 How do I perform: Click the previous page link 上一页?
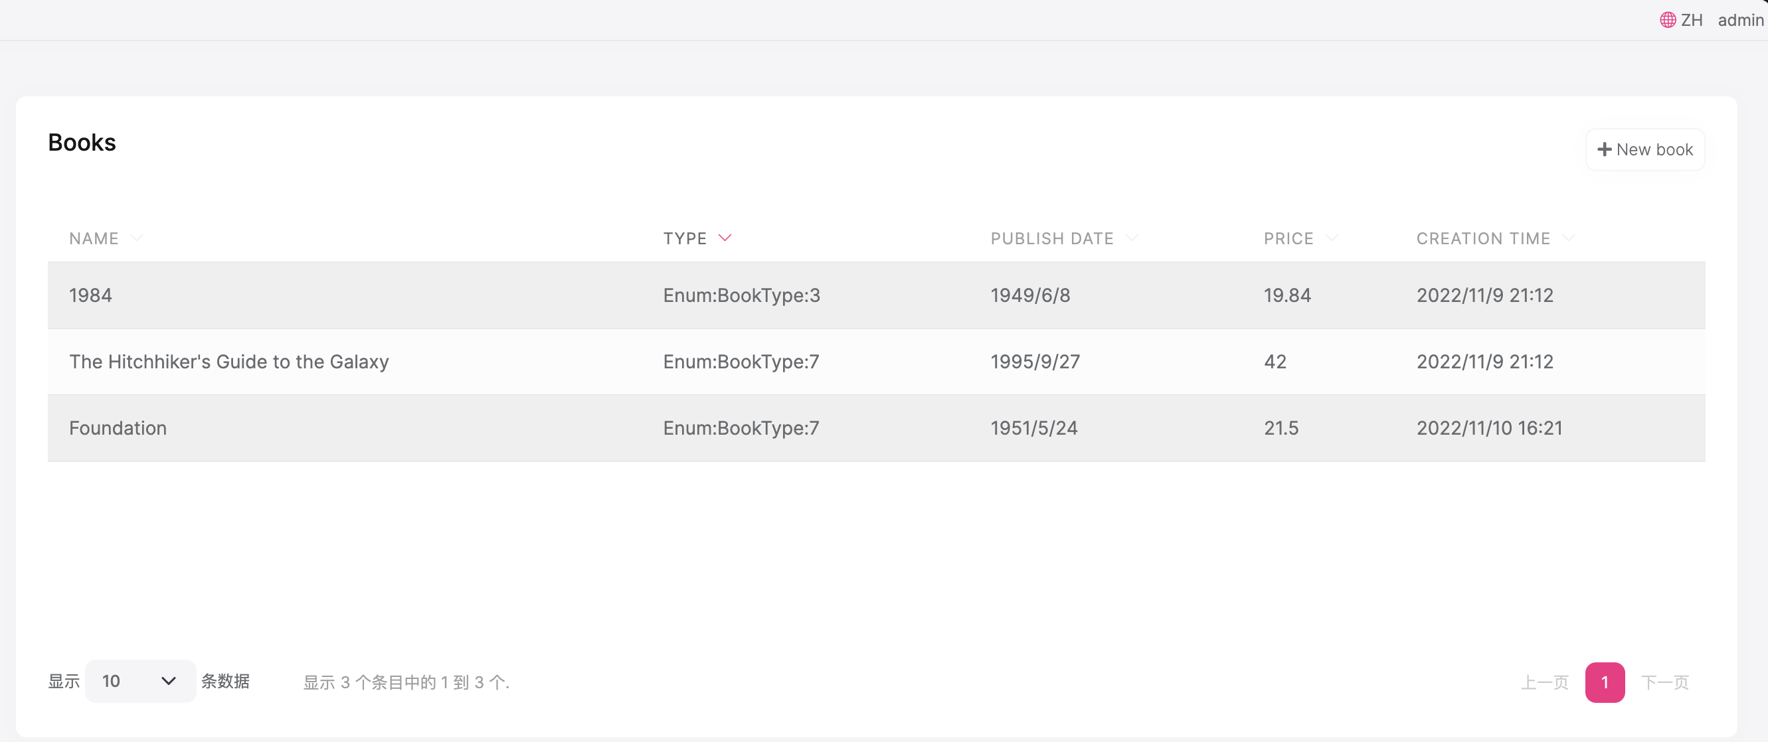1545,682
